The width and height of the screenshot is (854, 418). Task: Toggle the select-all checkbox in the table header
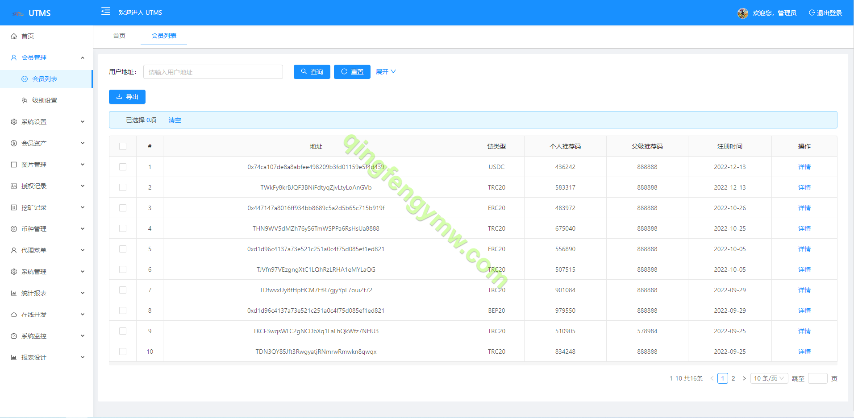click(123, 146)
